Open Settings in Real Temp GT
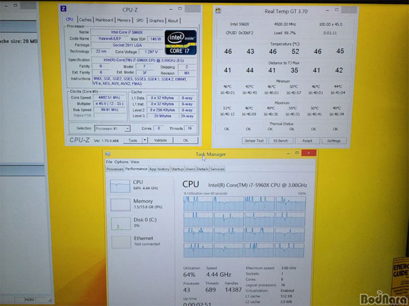 click(334, 141)
